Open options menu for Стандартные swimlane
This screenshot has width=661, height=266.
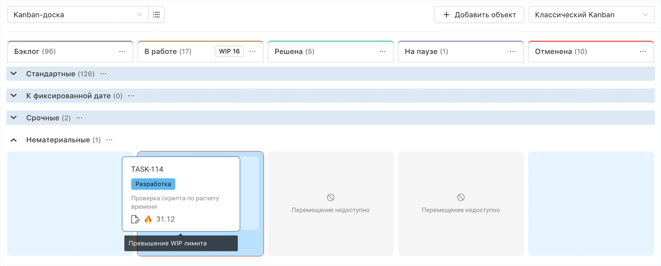(x=103, y=74)
